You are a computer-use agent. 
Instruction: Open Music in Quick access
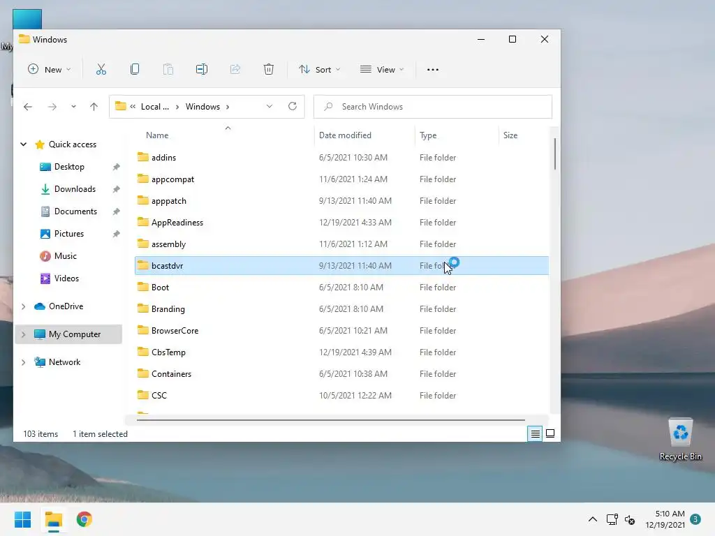coord(65,256)
